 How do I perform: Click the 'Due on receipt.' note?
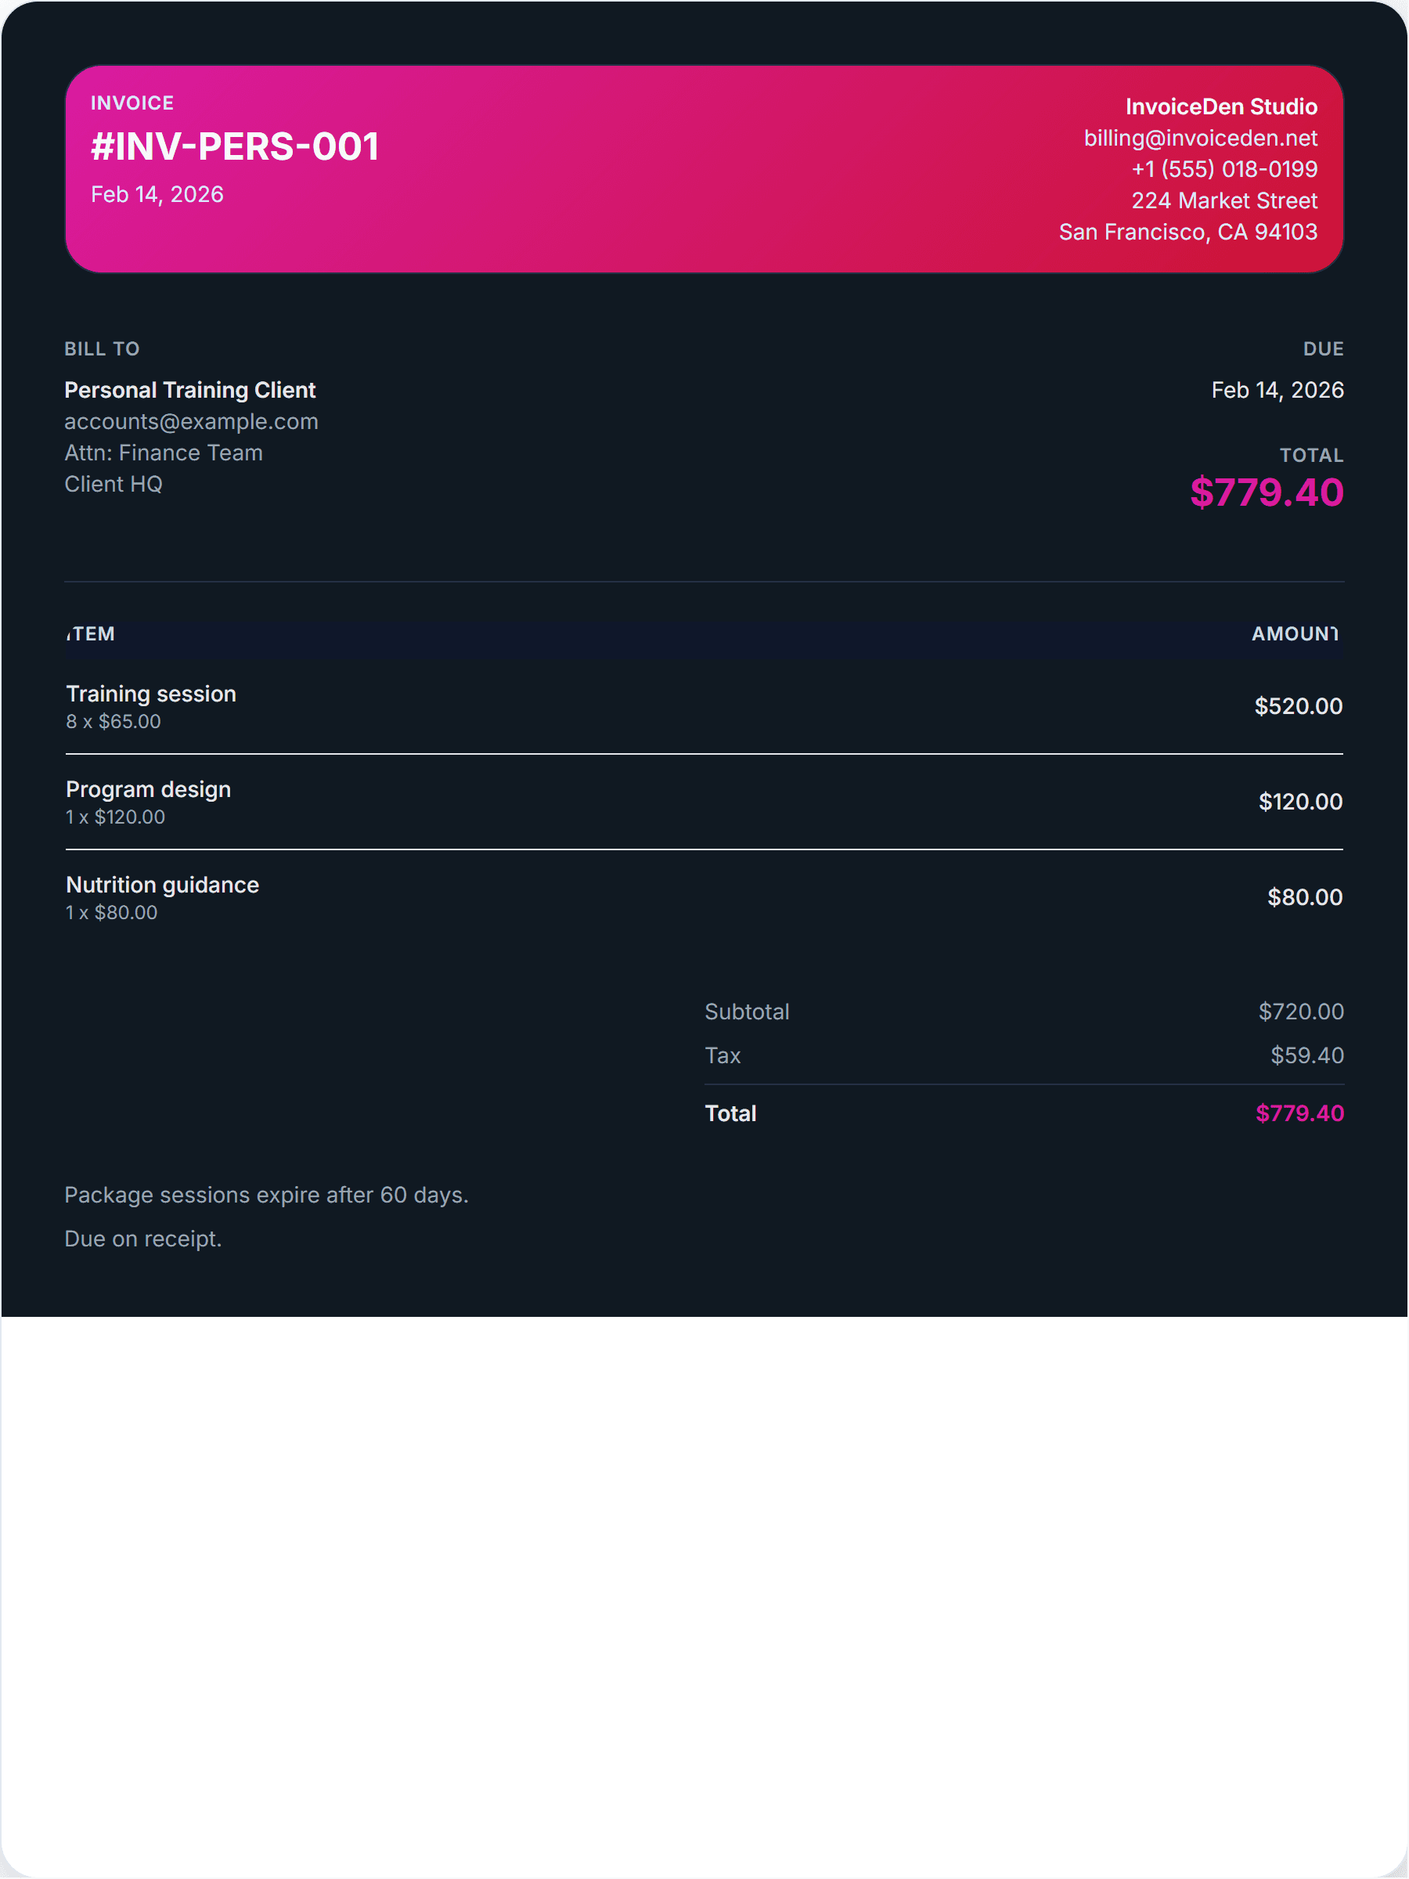tap(142, 1239)
